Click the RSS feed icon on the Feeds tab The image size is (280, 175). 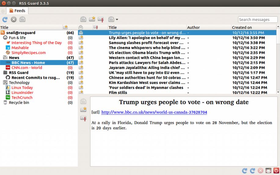point(11,11)
